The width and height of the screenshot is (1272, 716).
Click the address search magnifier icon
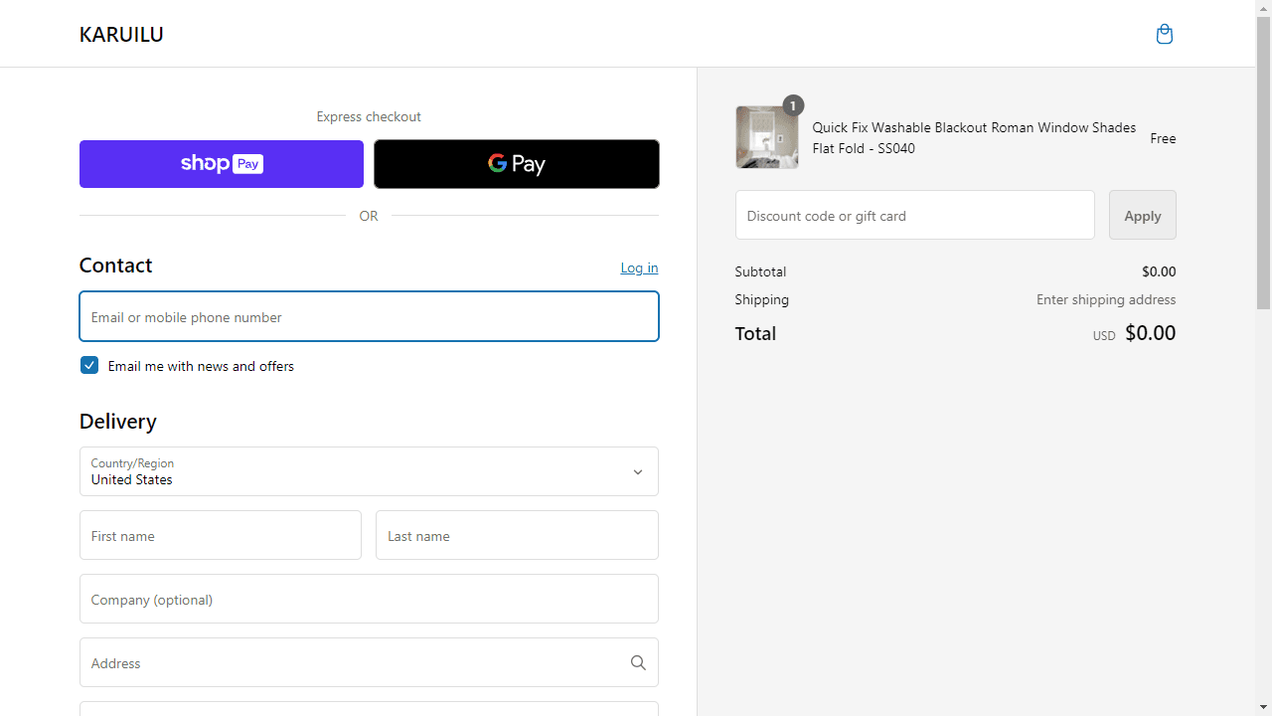pyautogui.click(x=638, y=663)
